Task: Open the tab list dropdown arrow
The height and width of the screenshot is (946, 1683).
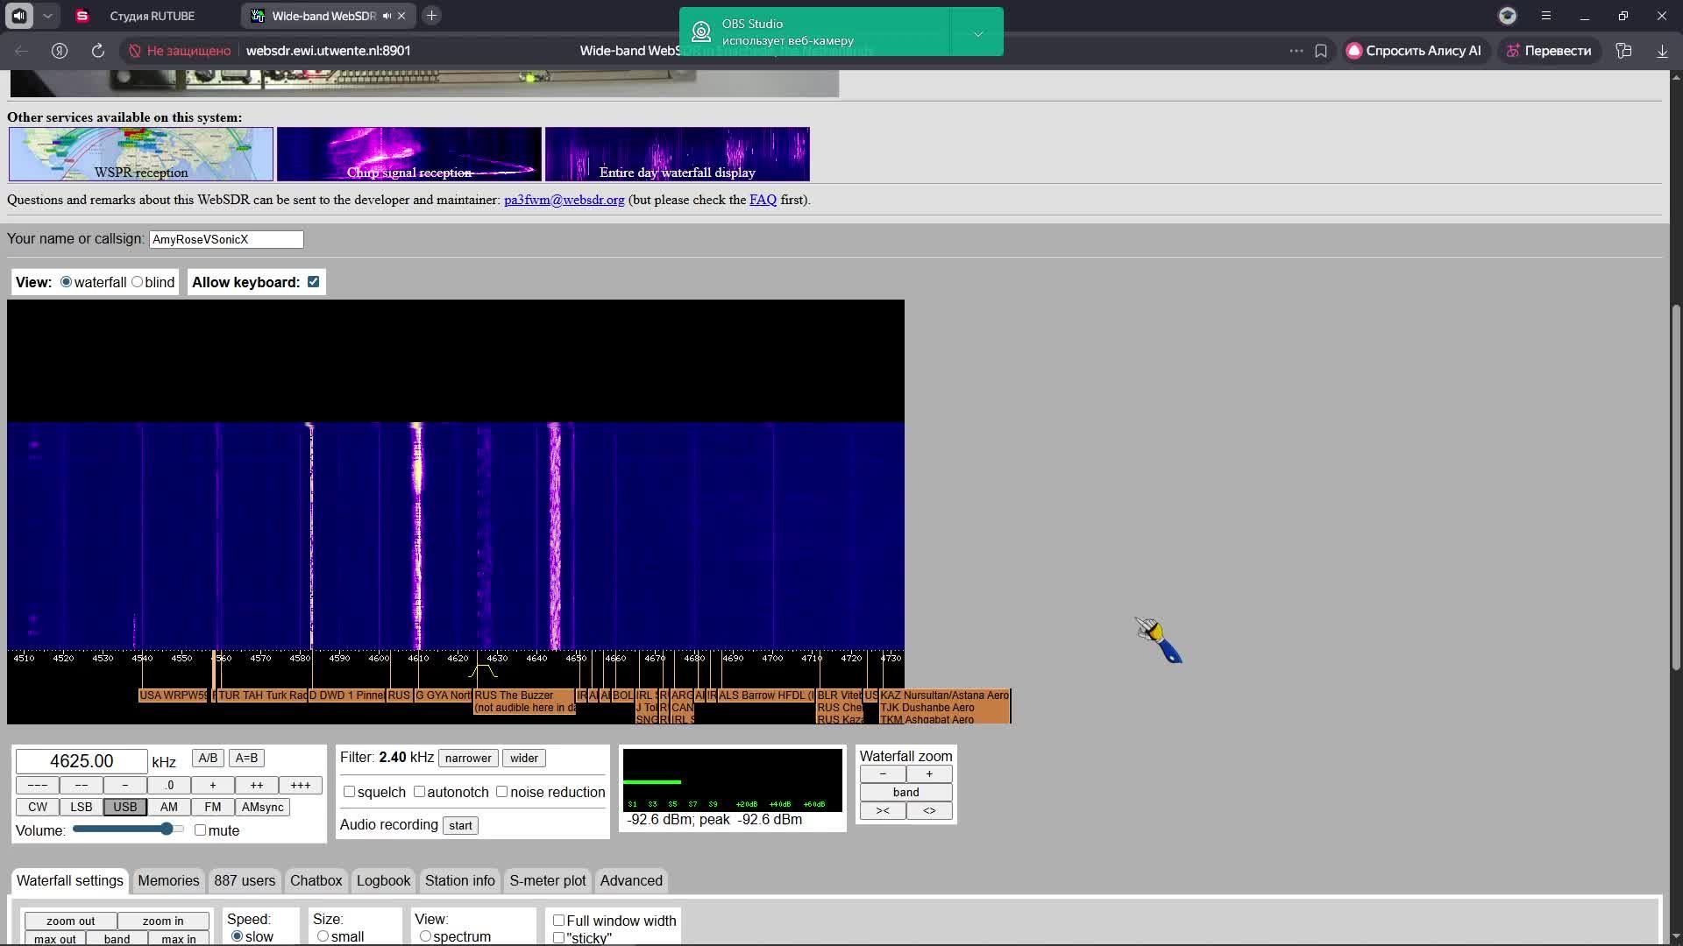Action: [x=48, y=16]
